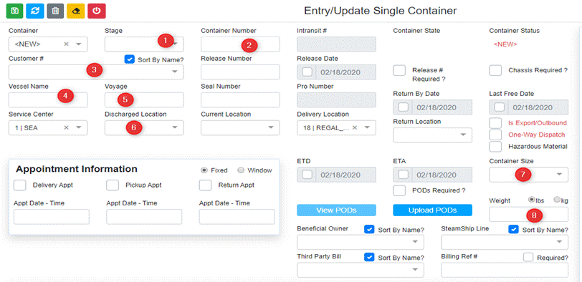Toggle Beneficial Owner Sort By Name checkbox
This screenshot has width=582, height=282.
tap(369, 229)
